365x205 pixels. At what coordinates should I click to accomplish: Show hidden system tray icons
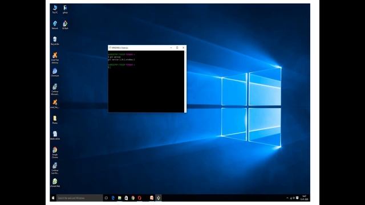click(287, 198)
